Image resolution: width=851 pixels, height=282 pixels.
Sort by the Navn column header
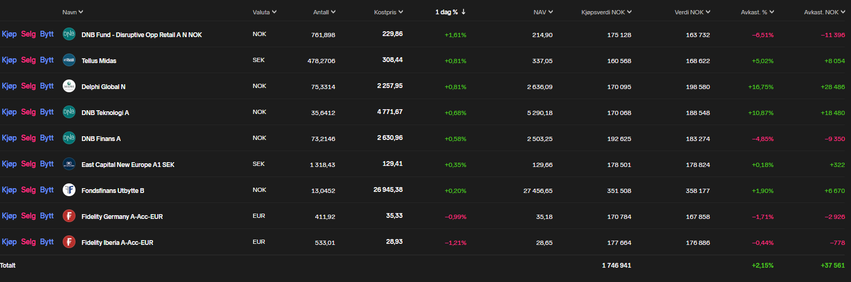point(73,12)
